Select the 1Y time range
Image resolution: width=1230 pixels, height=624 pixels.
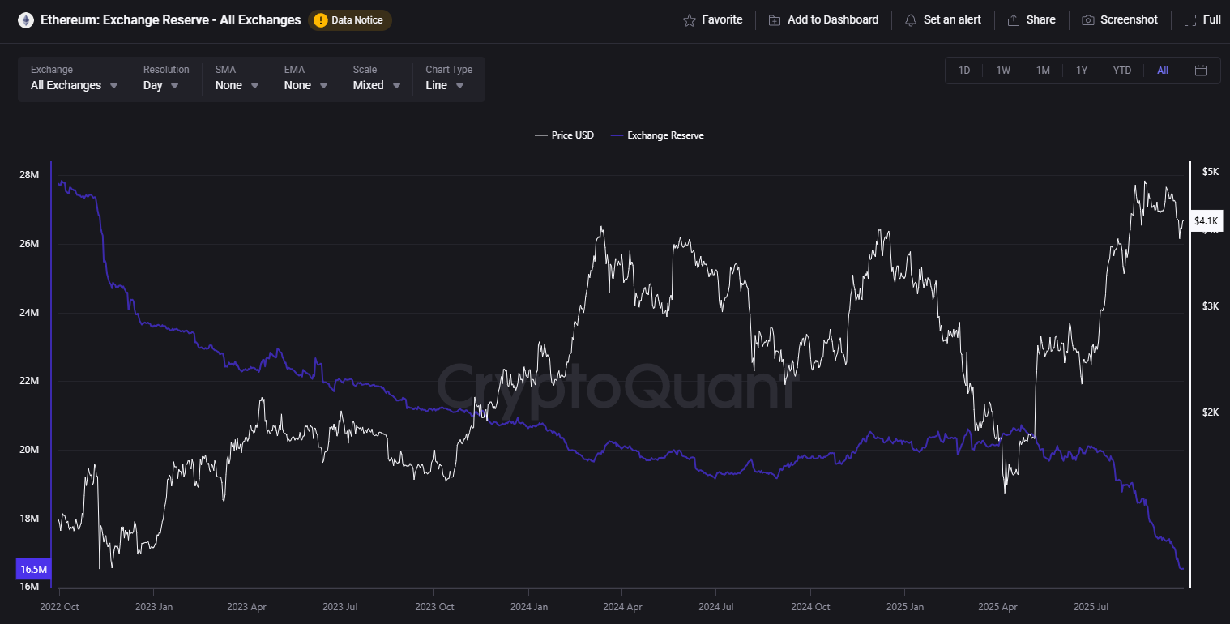coord(1082,71)
